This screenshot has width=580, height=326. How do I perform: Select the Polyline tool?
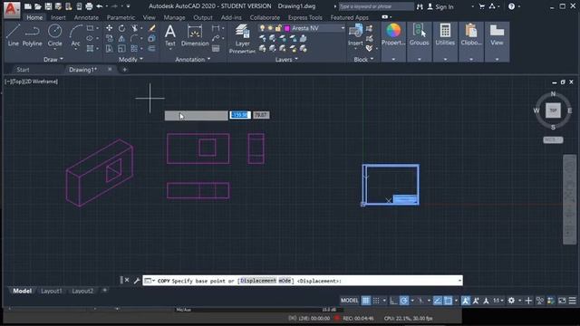click(32, 35)
